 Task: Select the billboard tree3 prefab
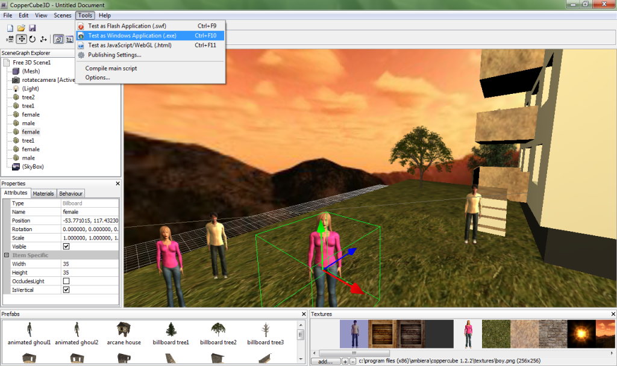(266, 333)
